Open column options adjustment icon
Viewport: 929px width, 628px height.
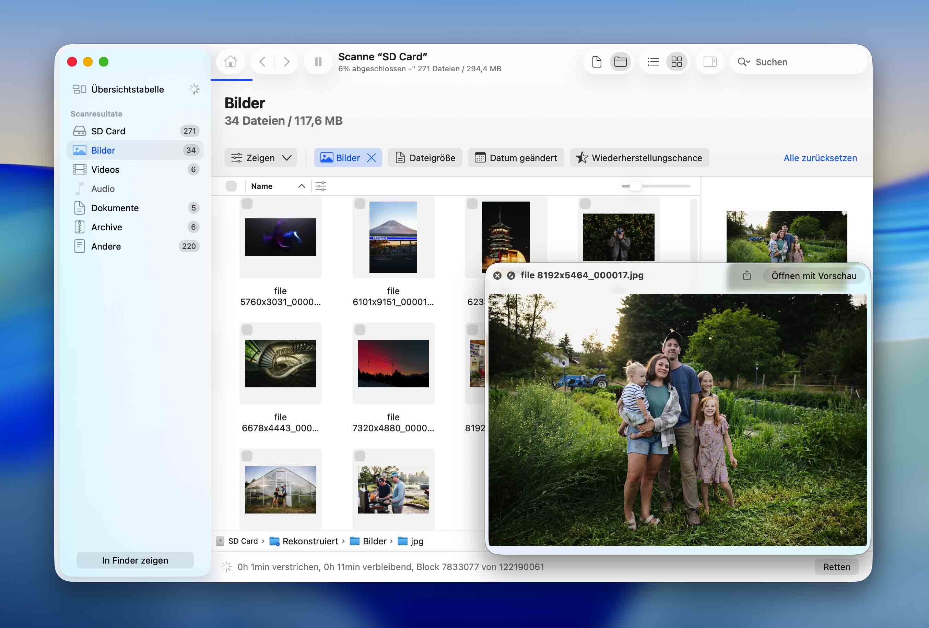tap(321, 186)
